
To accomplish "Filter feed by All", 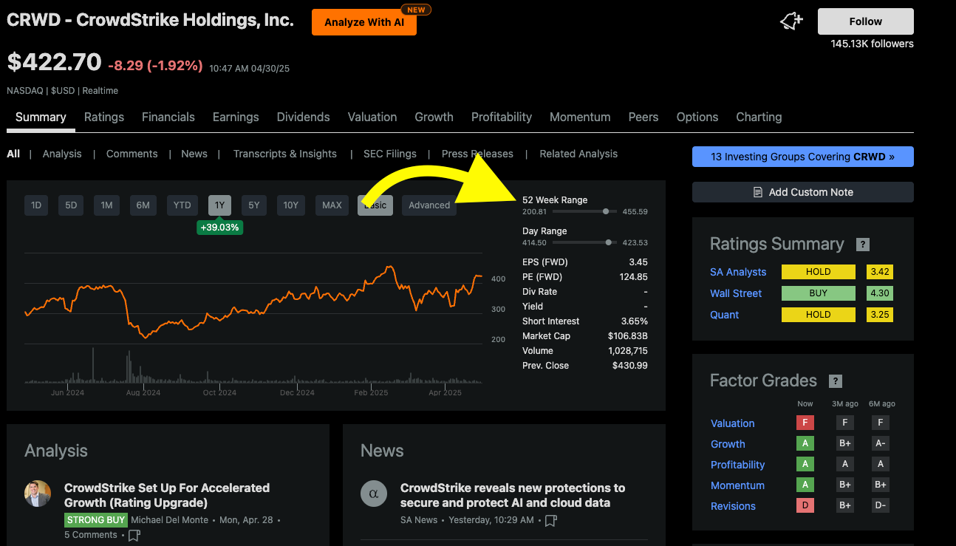I will [x=13, y=154].
